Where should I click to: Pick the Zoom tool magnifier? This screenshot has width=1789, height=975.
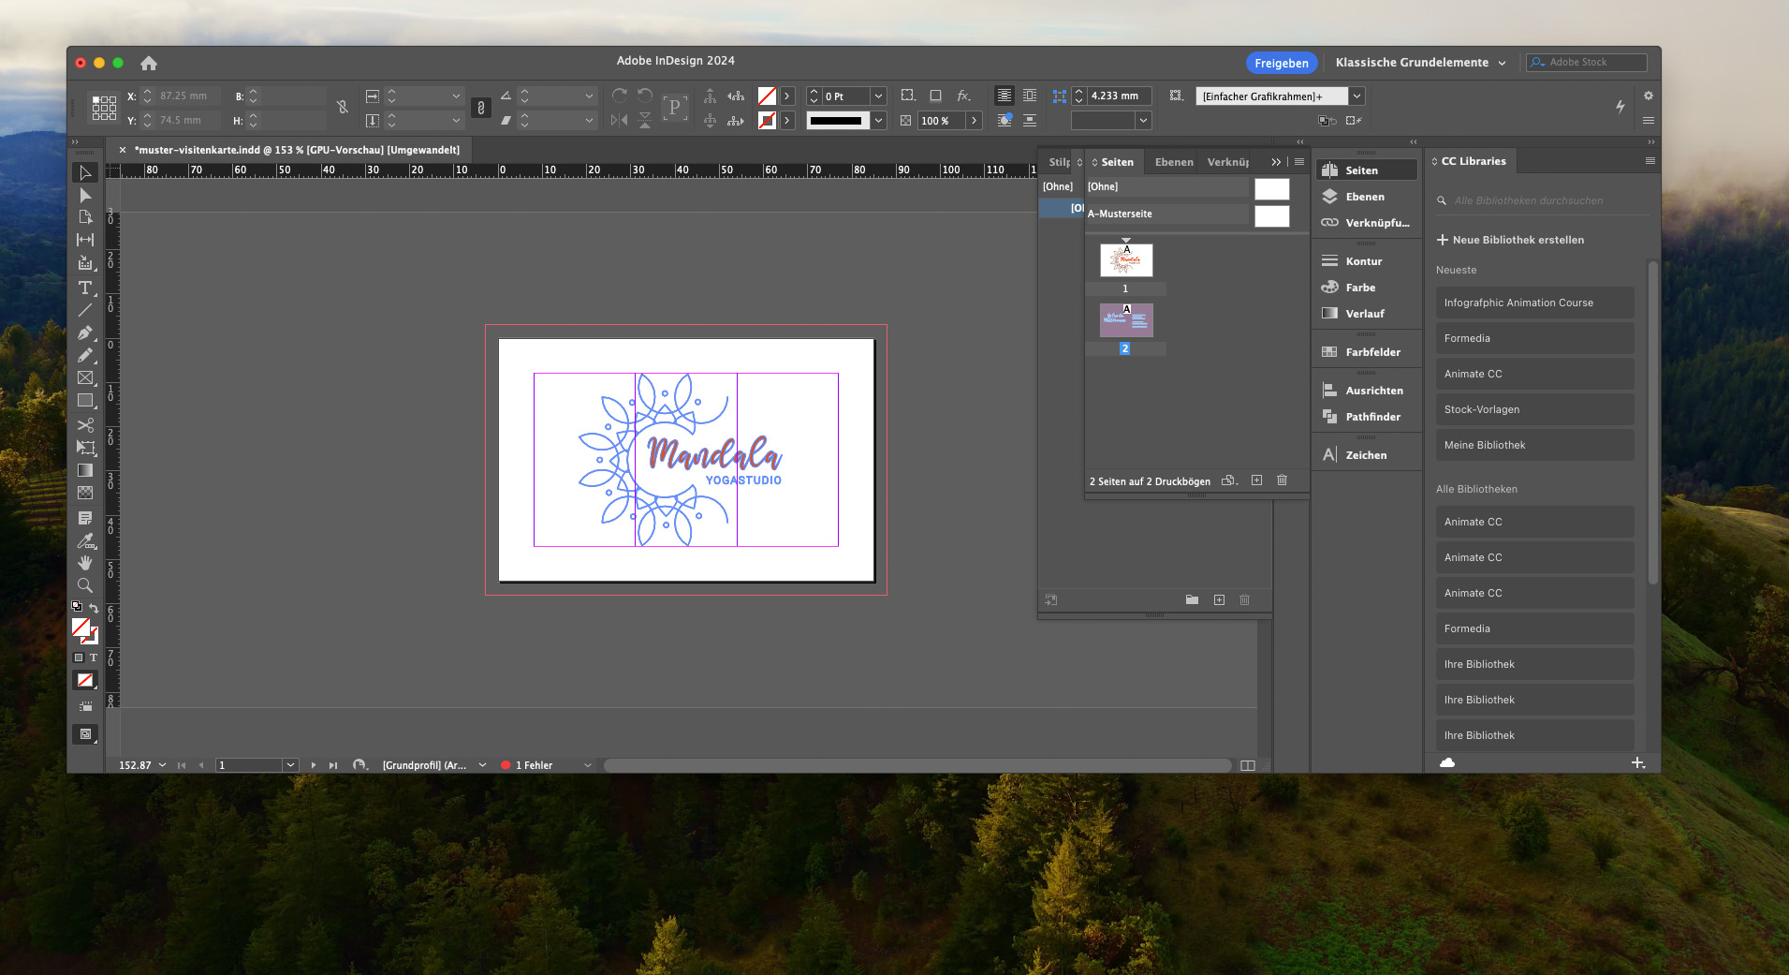pyautogui.click(x=85, y=585)
